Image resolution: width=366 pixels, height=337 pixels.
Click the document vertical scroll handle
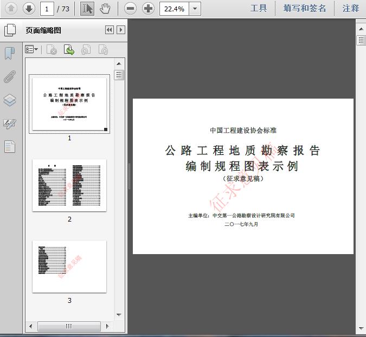pyautogui.click(x=361, y=40)
